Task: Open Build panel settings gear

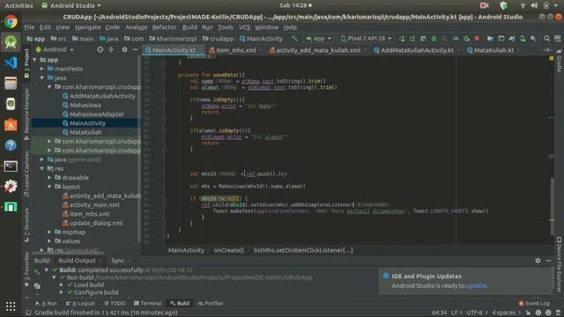Action: pos(538,261)
